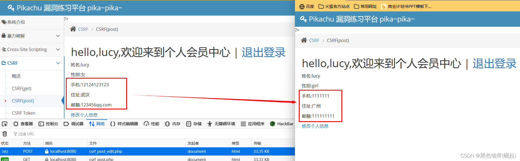This screenshot has height=161, width=520.
Task: Click the 系统介绍 tag icon
Action: 4,22
